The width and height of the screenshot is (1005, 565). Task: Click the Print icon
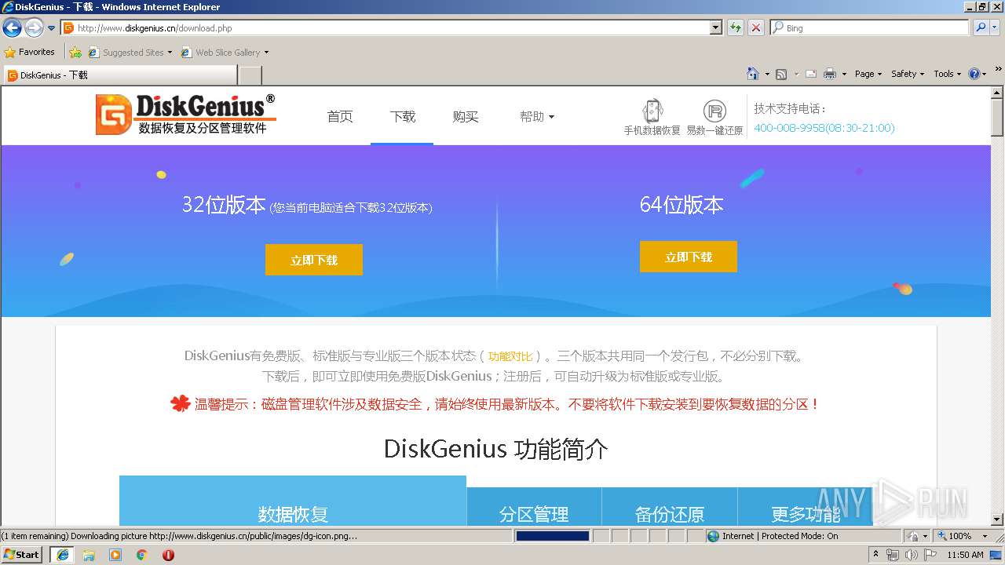(830, 74)
